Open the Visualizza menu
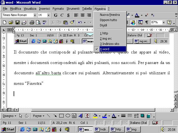The width and height of the screenshot is (178, 133). 30,9
